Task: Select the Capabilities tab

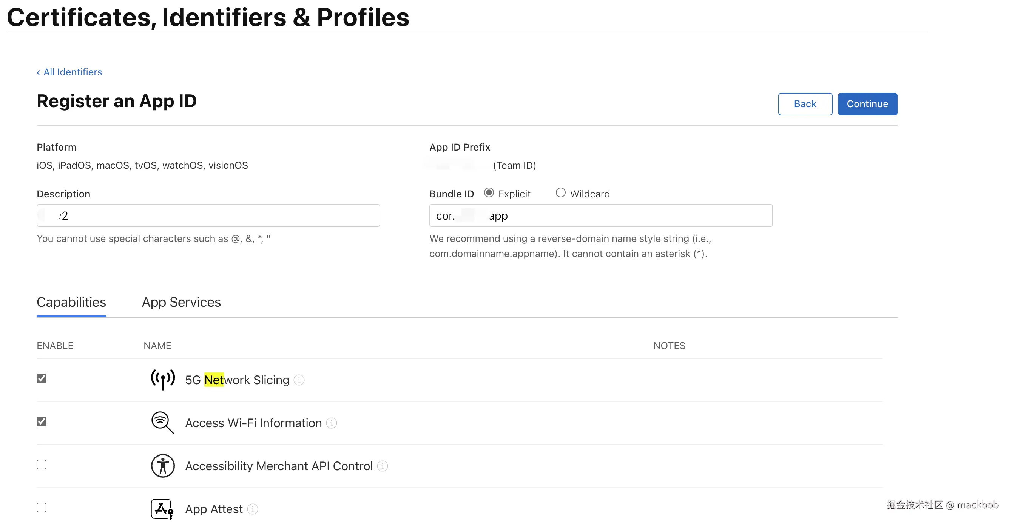Action: click(71, 302)
